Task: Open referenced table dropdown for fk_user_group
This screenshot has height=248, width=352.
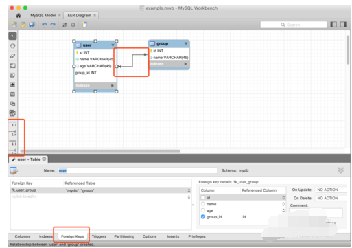Action: click(189, 190)
